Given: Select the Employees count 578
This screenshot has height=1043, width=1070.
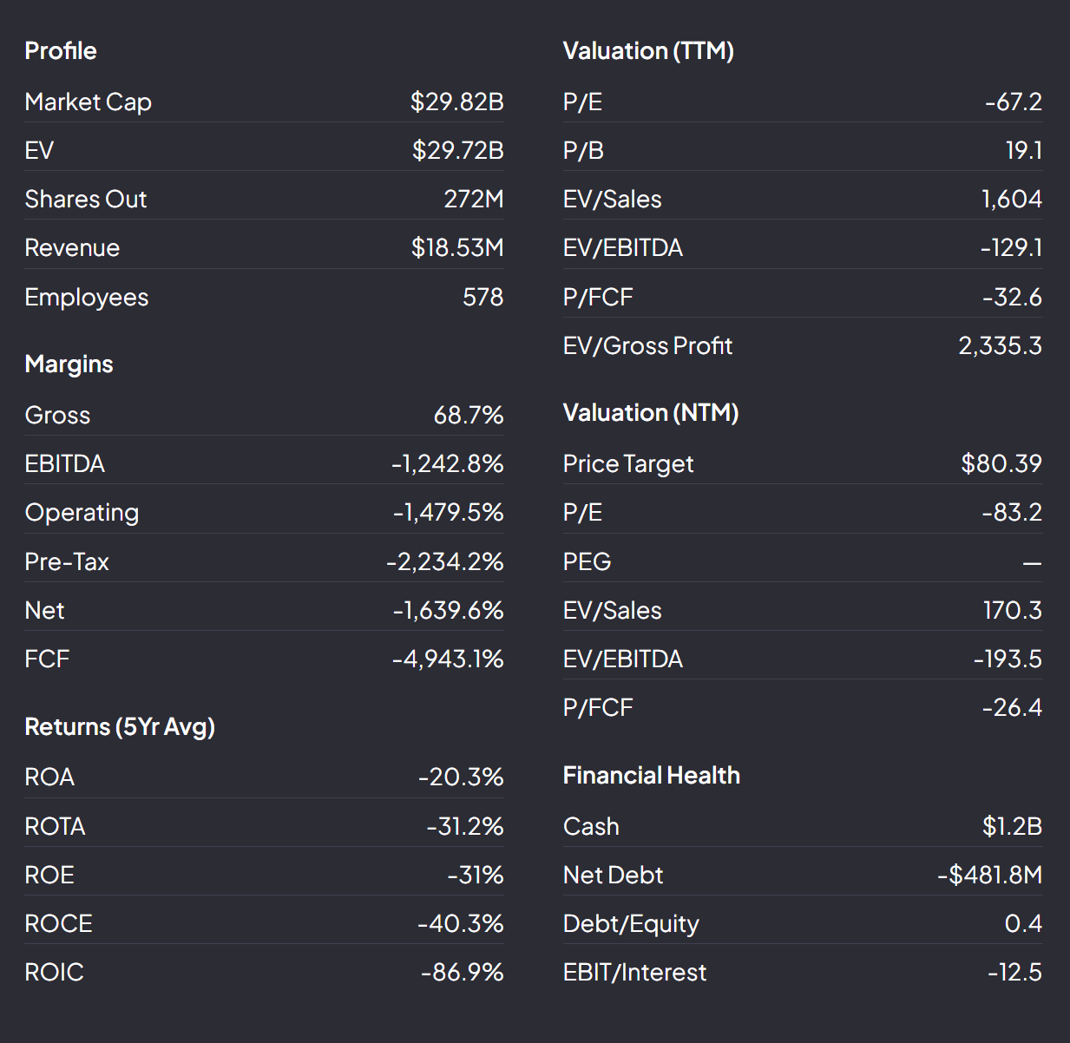Looking at the screenshot, I should pos(483,297).
